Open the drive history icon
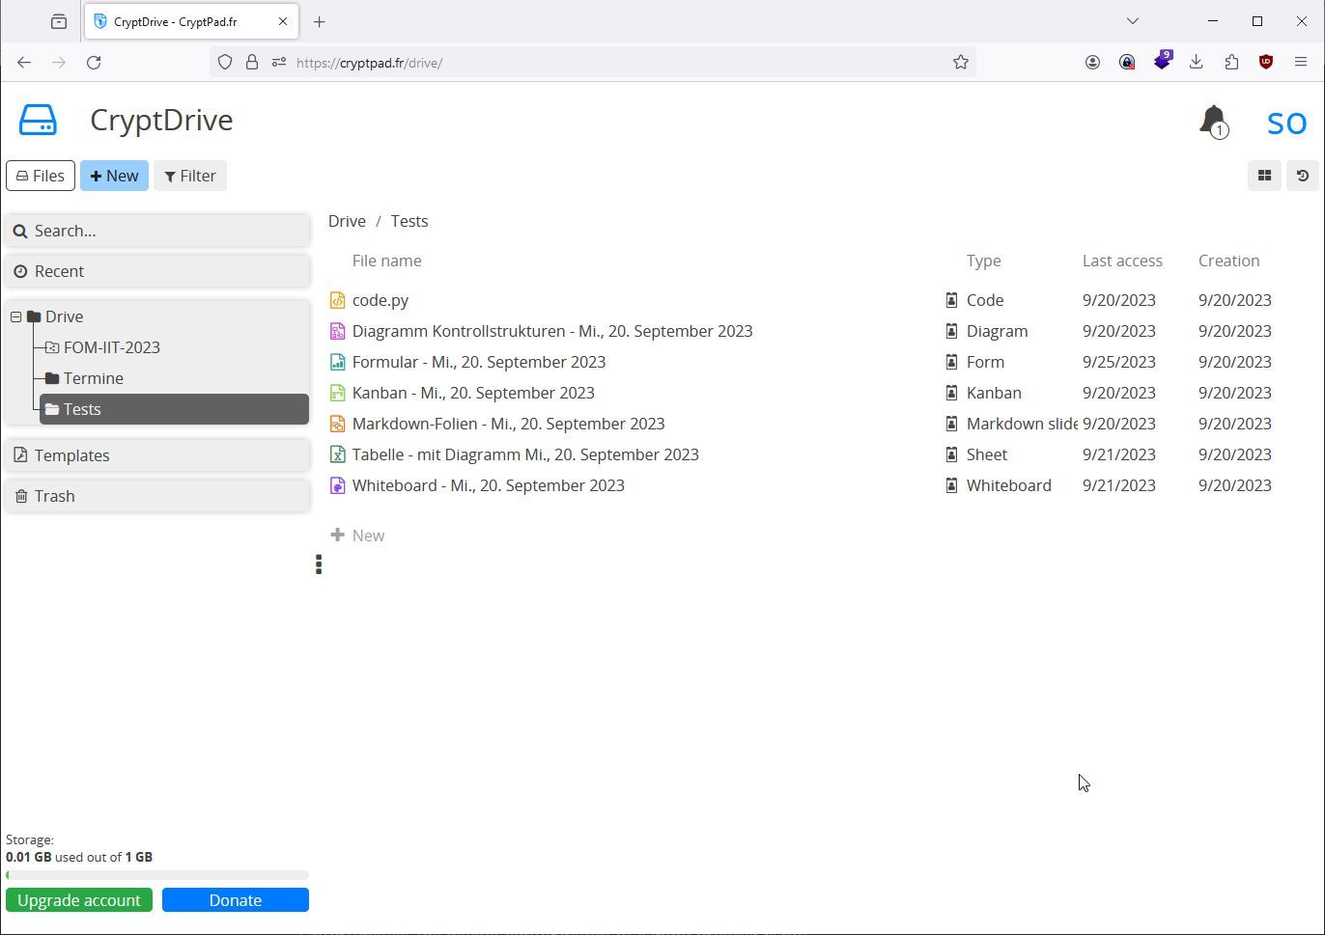This screenshot has width=1325, height=935. 1302,176
